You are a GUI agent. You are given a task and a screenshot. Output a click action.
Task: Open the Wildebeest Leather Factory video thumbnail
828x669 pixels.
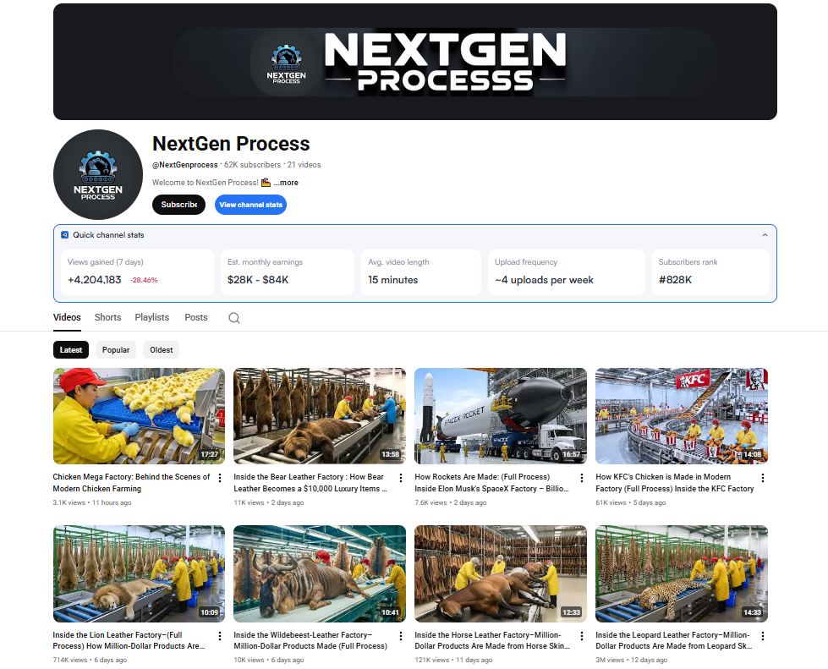coord(320,573)
